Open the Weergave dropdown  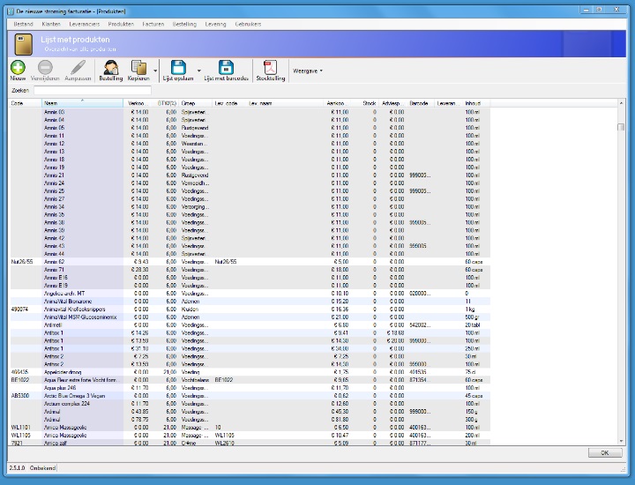pyautogui.click(x=308, y=71)
